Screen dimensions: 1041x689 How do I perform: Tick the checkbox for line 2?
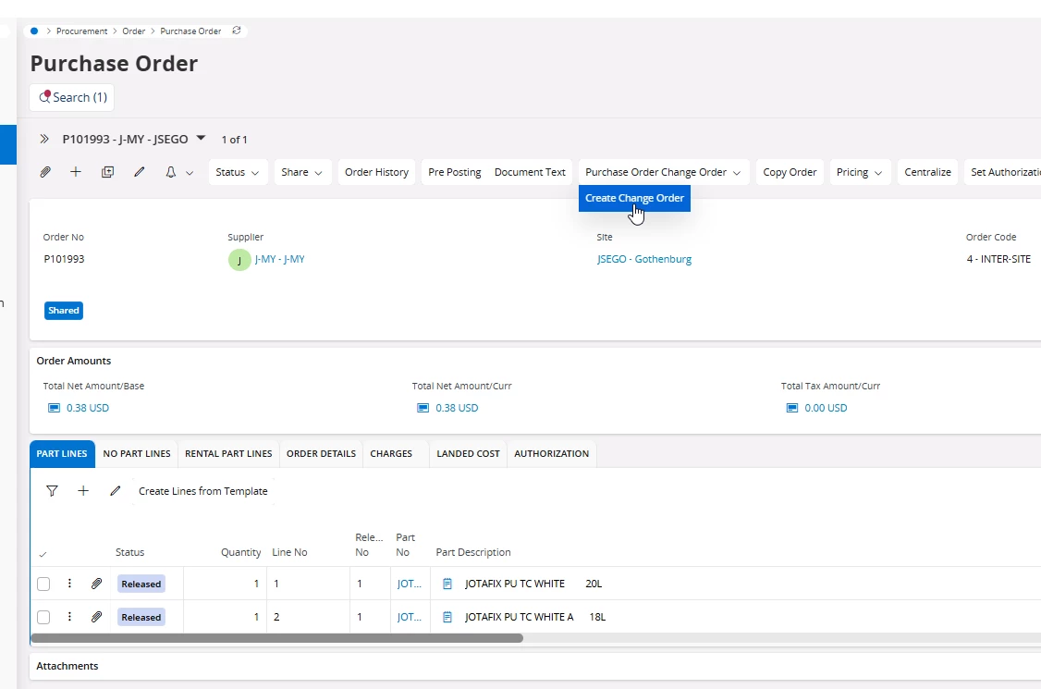click(43, 617)
